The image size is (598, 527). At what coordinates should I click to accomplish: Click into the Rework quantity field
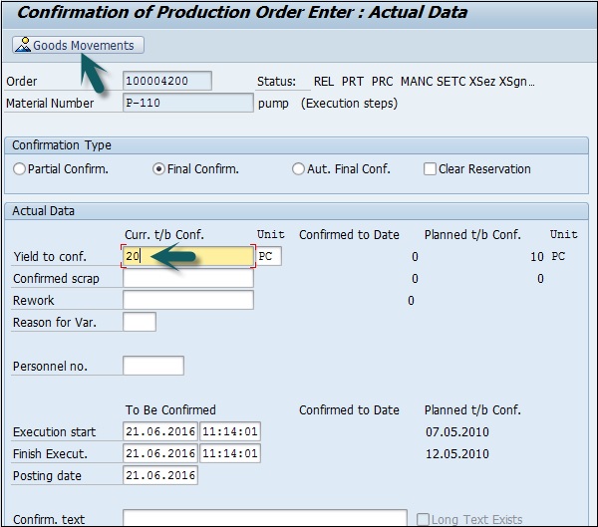pos(187,301)
